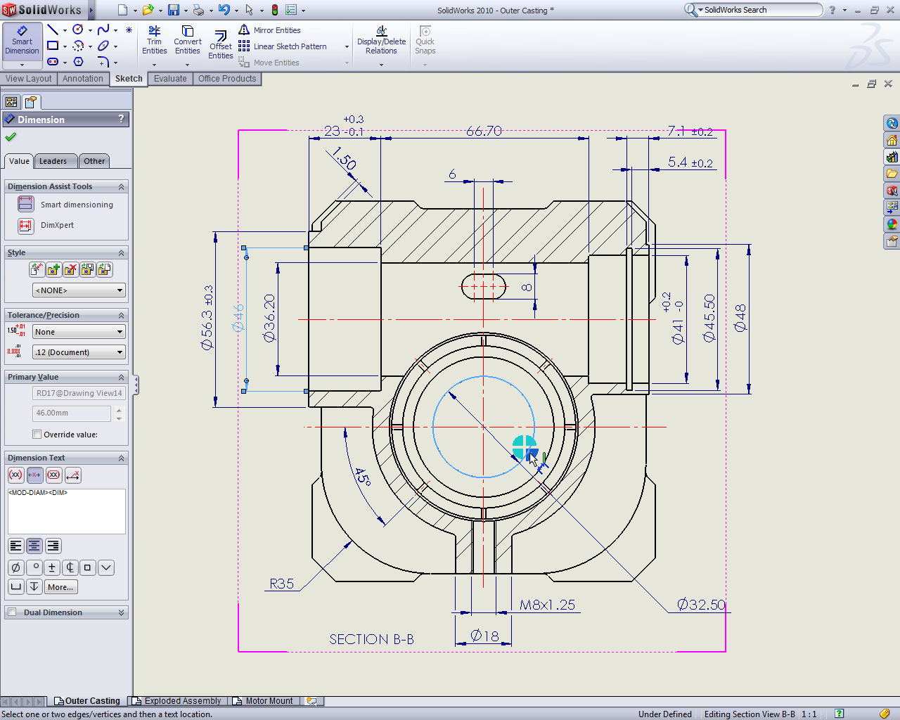Screen dimensions: 900x720
Task: Open the Tolerance None dropdown
Action: [x=78, y=331]
